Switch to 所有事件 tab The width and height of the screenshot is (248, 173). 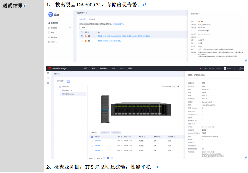92,19
